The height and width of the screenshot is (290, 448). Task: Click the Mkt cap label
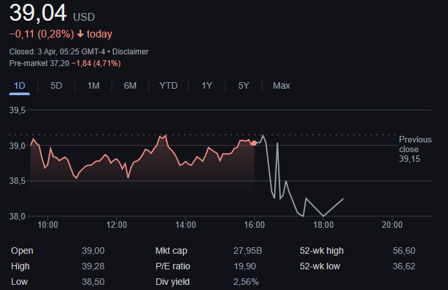click(171, 251)
